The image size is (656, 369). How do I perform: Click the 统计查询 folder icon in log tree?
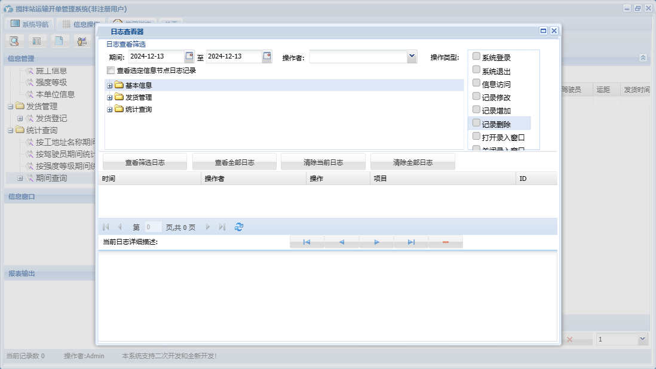(119, 109)
